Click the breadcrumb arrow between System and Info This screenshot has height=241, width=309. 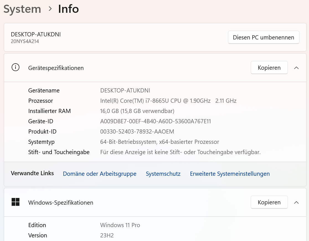[x=50, y=9]
